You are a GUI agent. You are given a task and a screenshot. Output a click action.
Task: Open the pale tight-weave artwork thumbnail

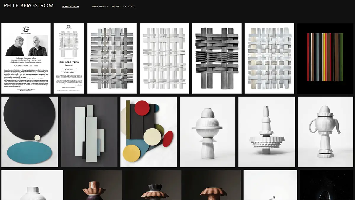(270, 58)
